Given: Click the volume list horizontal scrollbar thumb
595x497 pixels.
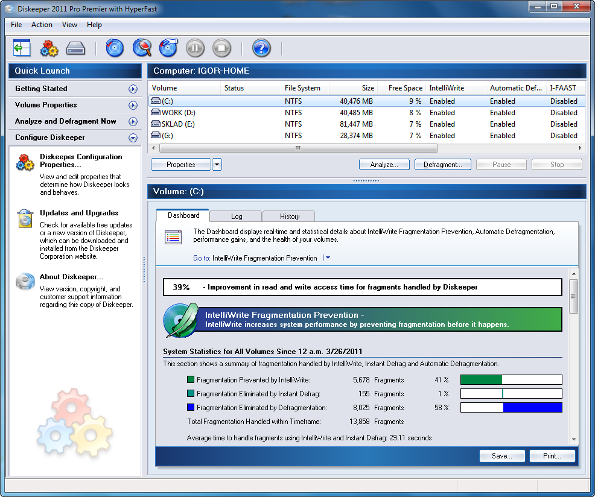Looking at the screenshot, I should [298, 148].
